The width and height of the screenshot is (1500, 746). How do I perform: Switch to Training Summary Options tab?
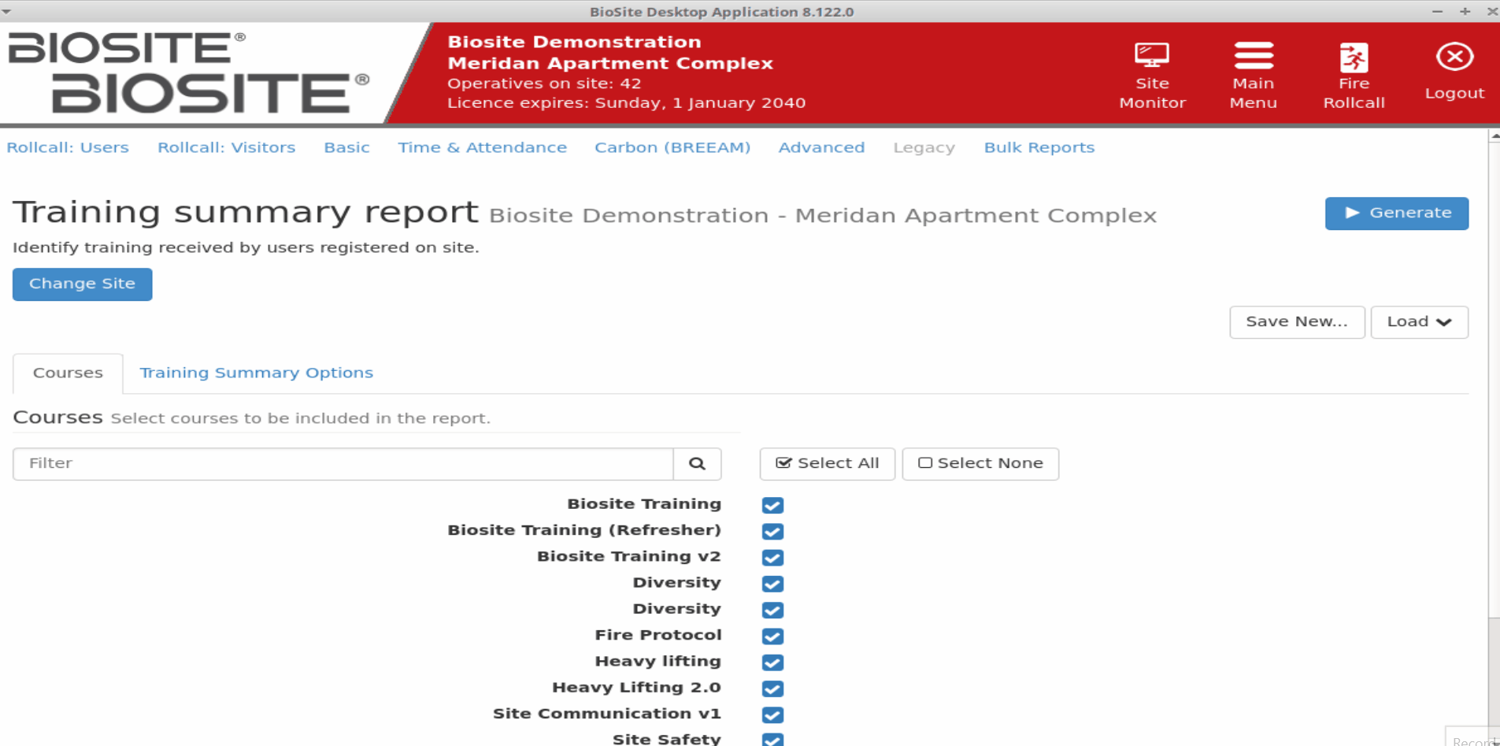pos(256,373)
